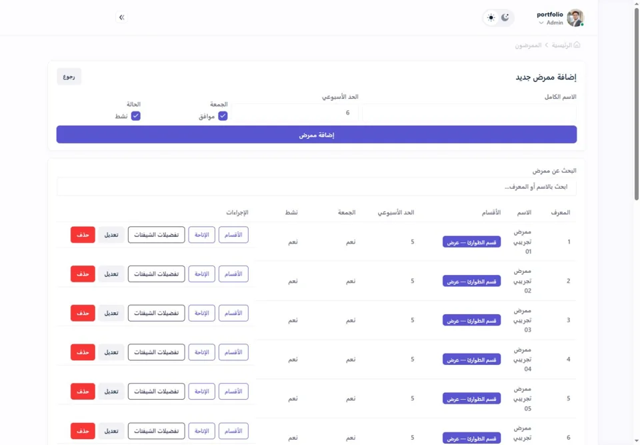This screenshot has width=640, height=445.
Task: Delete nurse 01 with حذف
Action: point(83,235)
